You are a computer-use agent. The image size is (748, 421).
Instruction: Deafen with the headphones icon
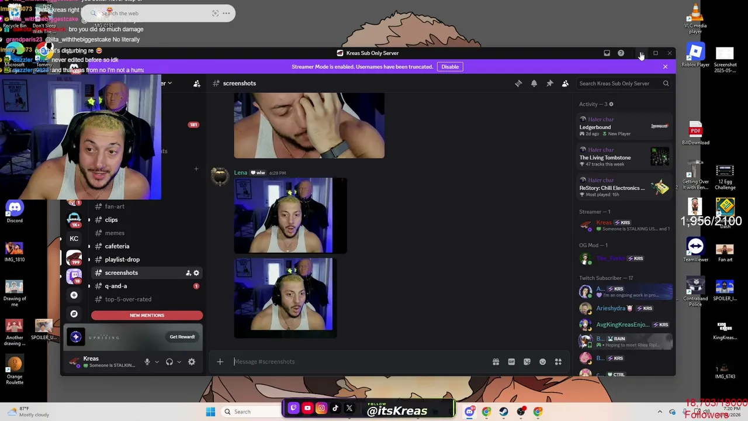pos(169,362)
